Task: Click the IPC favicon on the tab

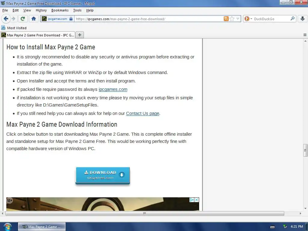Action: click(4, 35)
